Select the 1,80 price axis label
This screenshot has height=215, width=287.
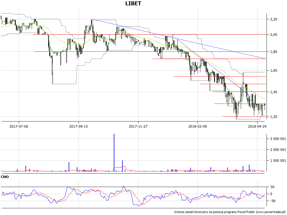tap(274, 52)
